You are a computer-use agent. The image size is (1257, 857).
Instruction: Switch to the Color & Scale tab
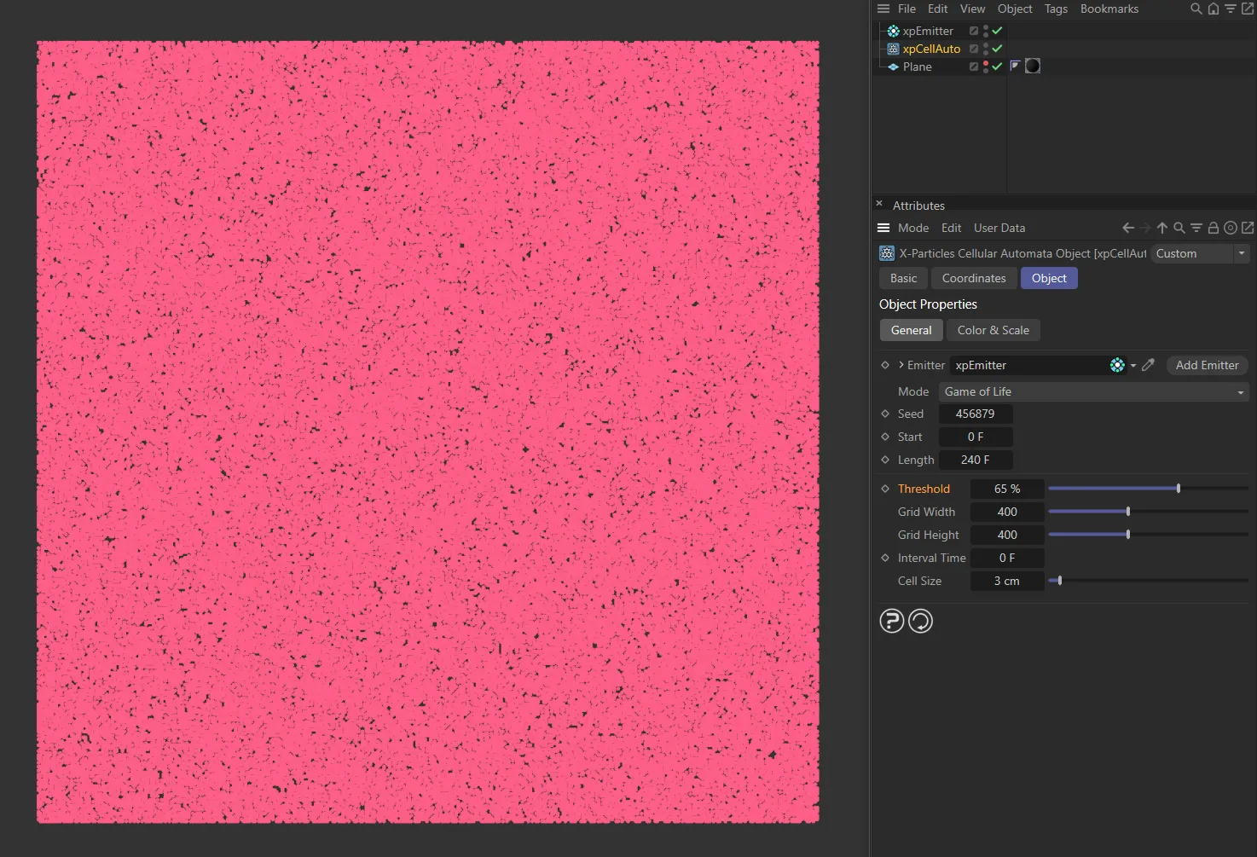(993, 330)
